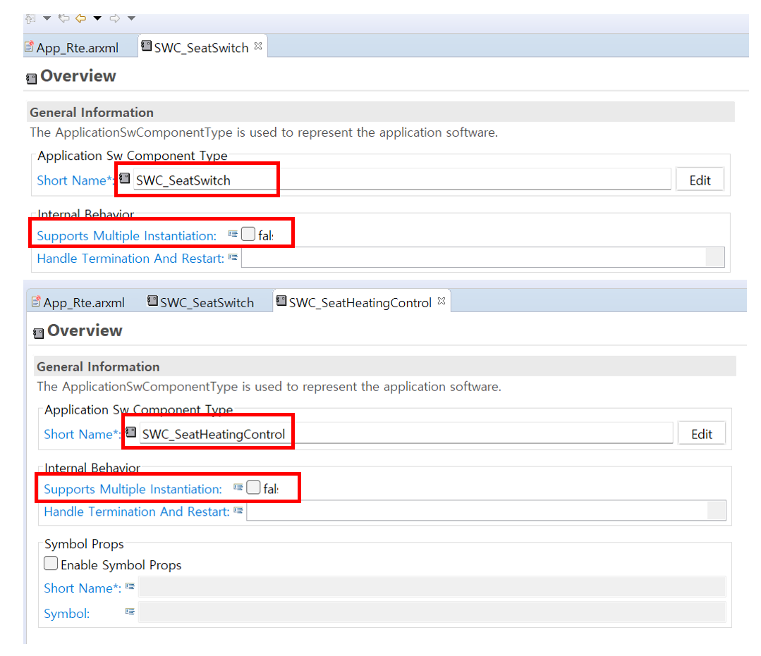Click the Forward navigation arrow in toolbar
This screenshot has width=761, height=656.
116,18
